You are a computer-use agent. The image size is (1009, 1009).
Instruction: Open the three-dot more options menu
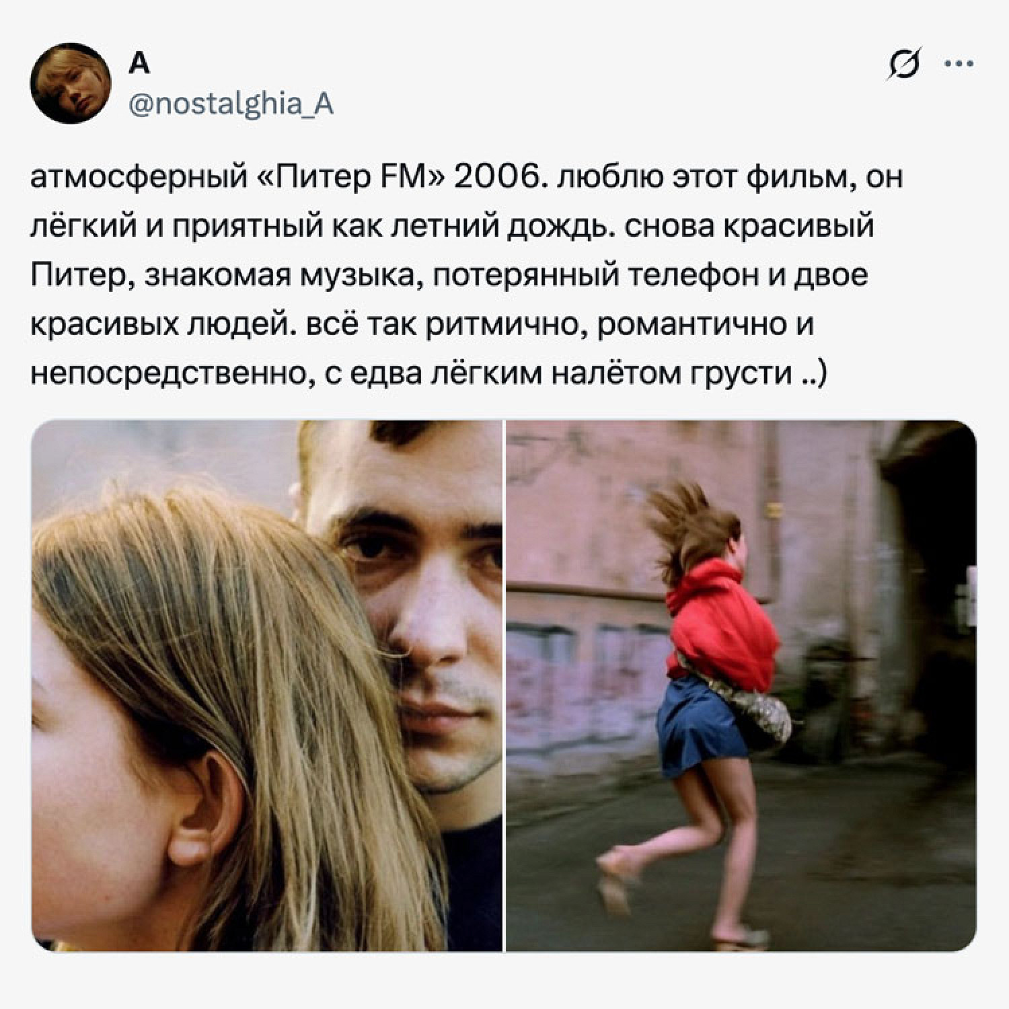click(959, 65)
